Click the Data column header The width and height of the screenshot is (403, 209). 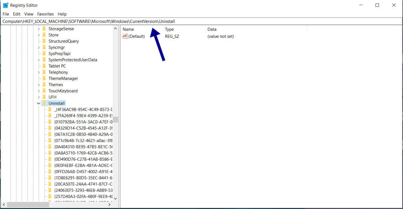[x=212, y=30]
